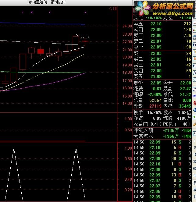This screenshot has width=196, height=202.
Task: Click the 卖四 22.09 ask row
Action: point(162,30)
